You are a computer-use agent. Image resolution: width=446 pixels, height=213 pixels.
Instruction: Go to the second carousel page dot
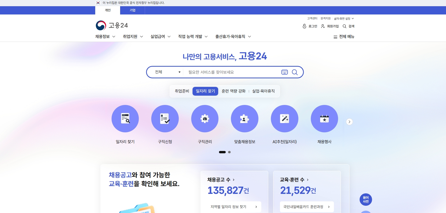229,152
